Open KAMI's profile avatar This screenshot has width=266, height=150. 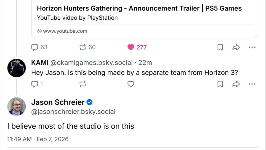(x=17, y=68)
